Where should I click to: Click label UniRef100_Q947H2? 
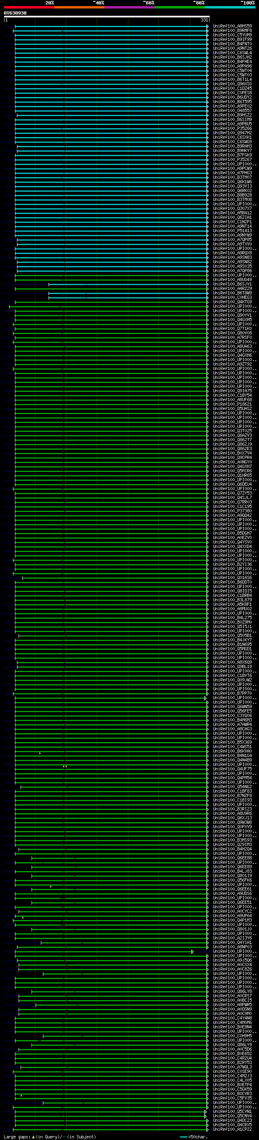pos(232,133)
